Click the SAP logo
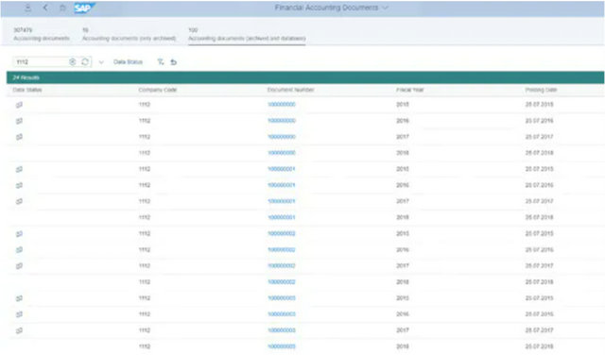The image size is (605, 355). point(84,8)
